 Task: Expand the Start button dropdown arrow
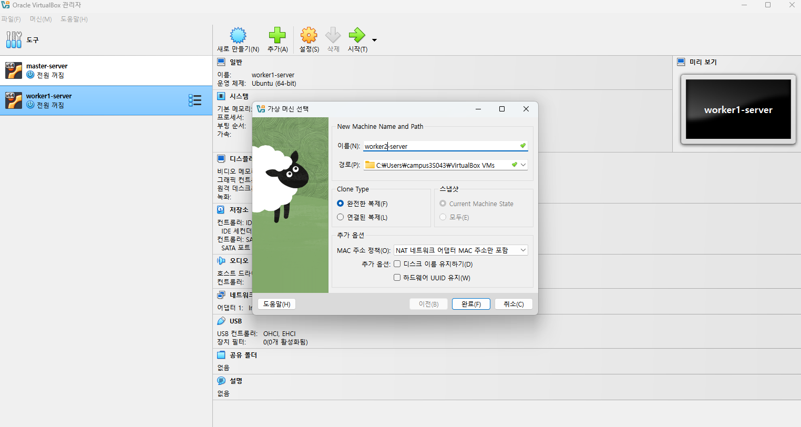374,40
